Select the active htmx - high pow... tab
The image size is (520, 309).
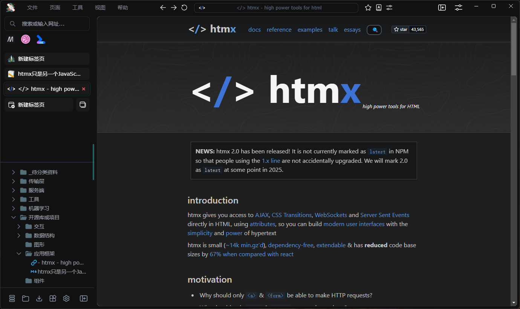(x=47, y=89)
